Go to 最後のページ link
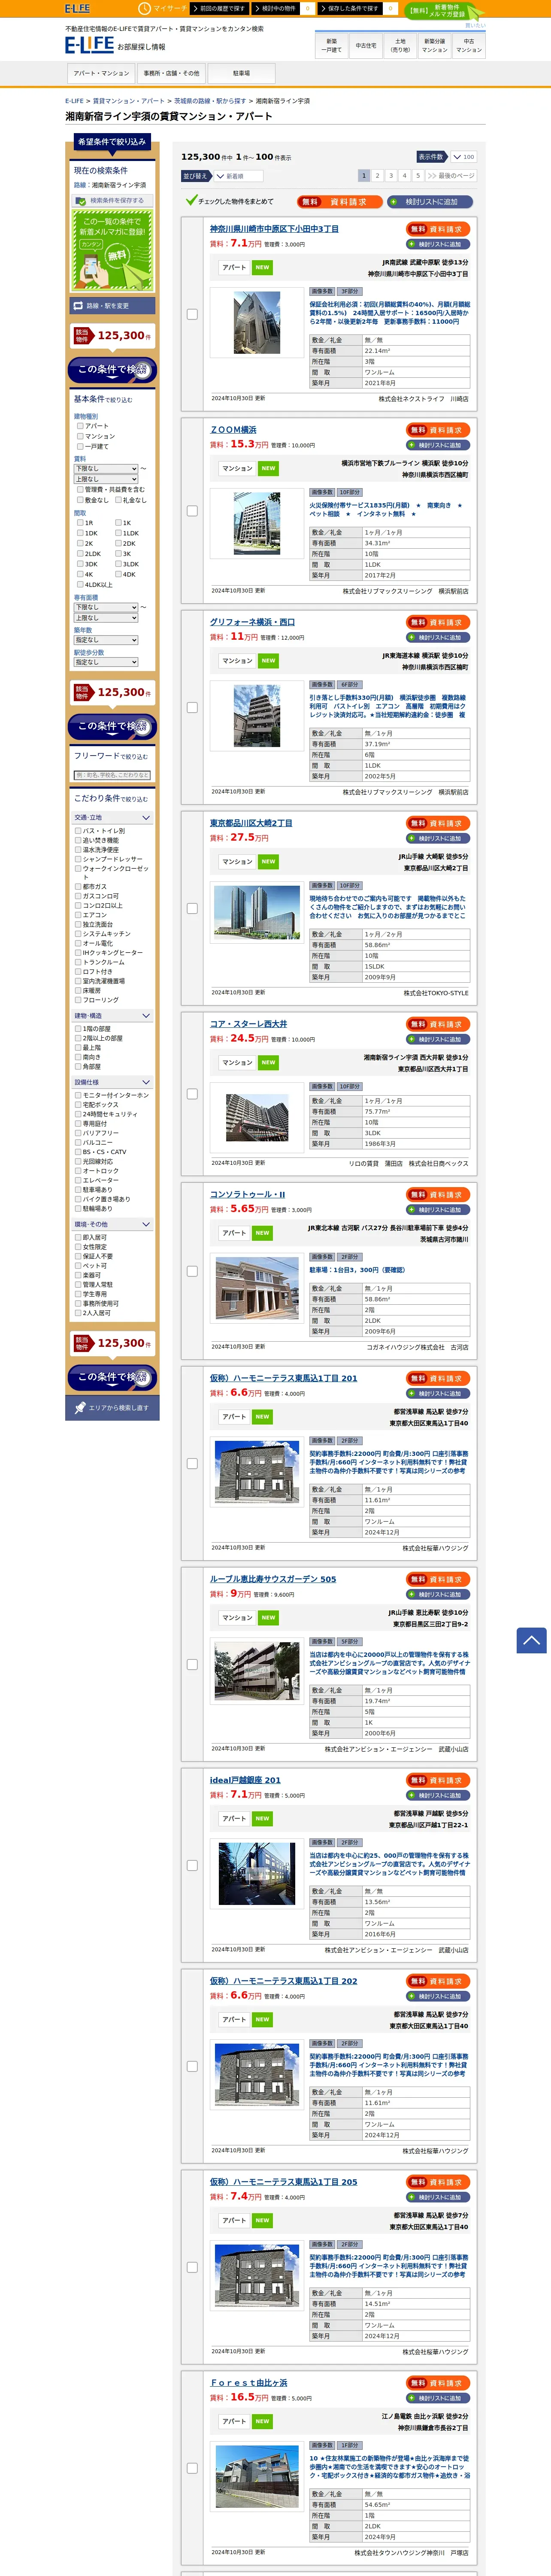 pos(451,175)
